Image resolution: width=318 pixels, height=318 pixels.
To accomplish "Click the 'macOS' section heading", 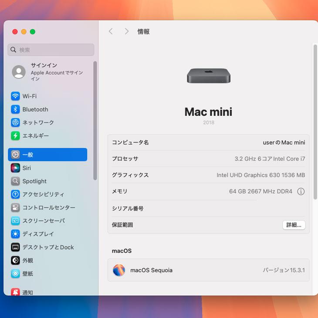I will pyautogui.click(x=122, y=251).
